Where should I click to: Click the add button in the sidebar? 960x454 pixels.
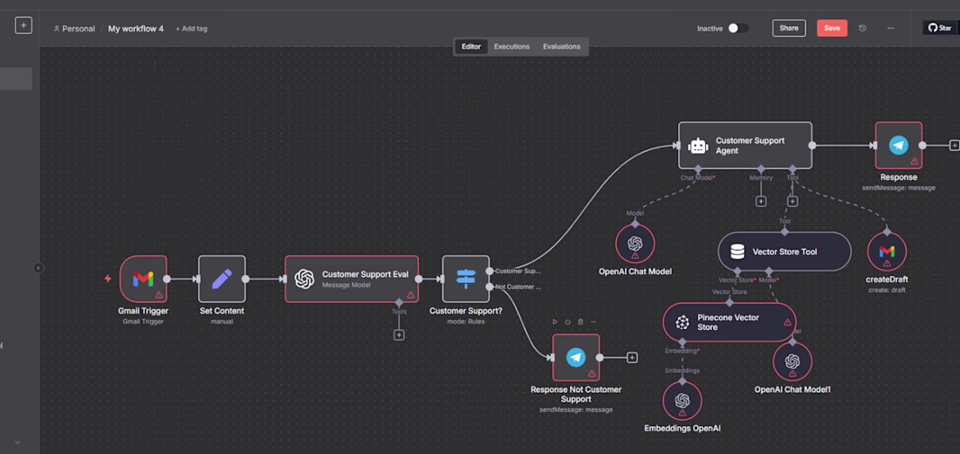(24, 25)
